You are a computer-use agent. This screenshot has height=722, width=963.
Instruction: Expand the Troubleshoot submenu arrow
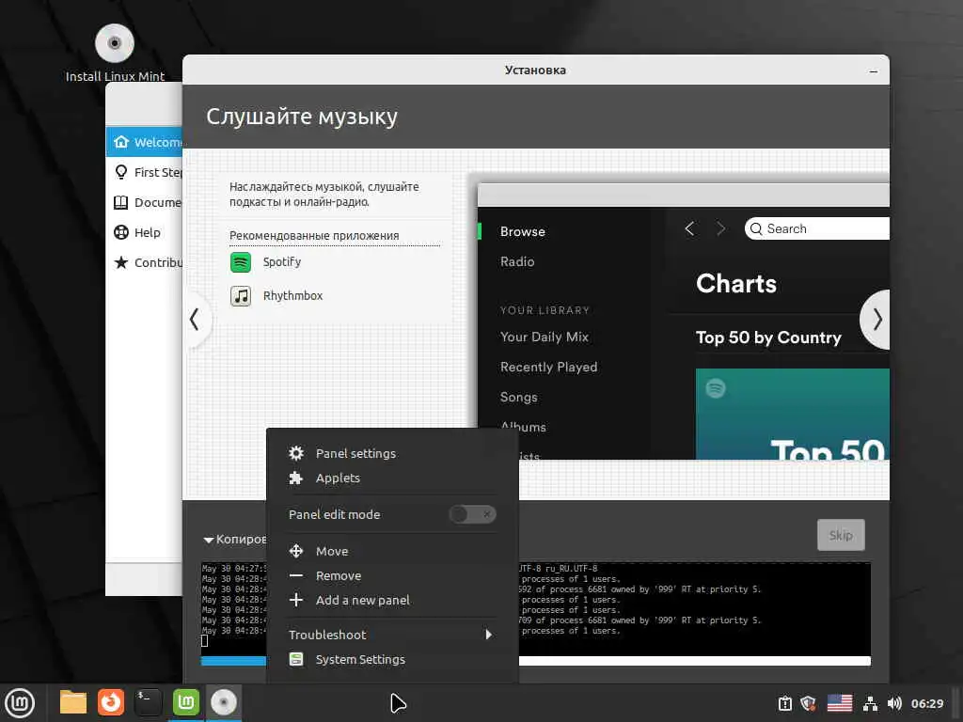[x=488, y=635]
